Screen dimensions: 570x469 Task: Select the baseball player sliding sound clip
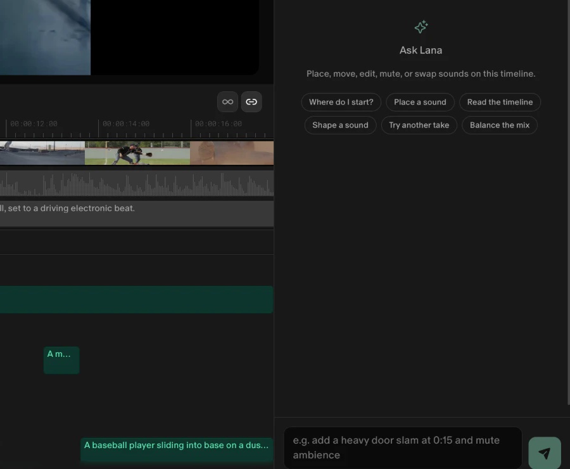(176, 450)
